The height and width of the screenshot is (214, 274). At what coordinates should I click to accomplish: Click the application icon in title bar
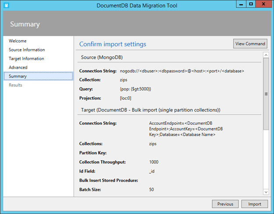(6, 5)
